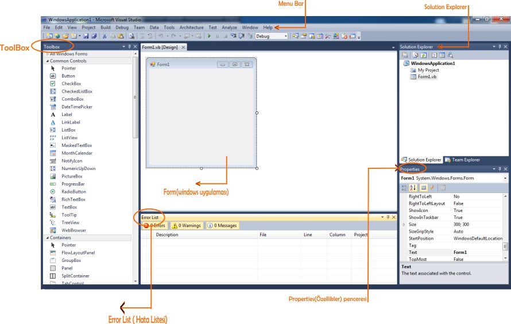Expand the Size property row

[404, 224]
